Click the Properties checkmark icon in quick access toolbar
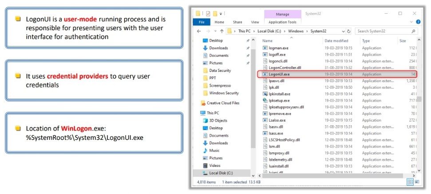This screenshot has width=431, height=194. (208, 13)
